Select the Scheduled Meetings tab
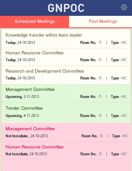The height and width of the screenshot is (171, 132). point(34,21)
